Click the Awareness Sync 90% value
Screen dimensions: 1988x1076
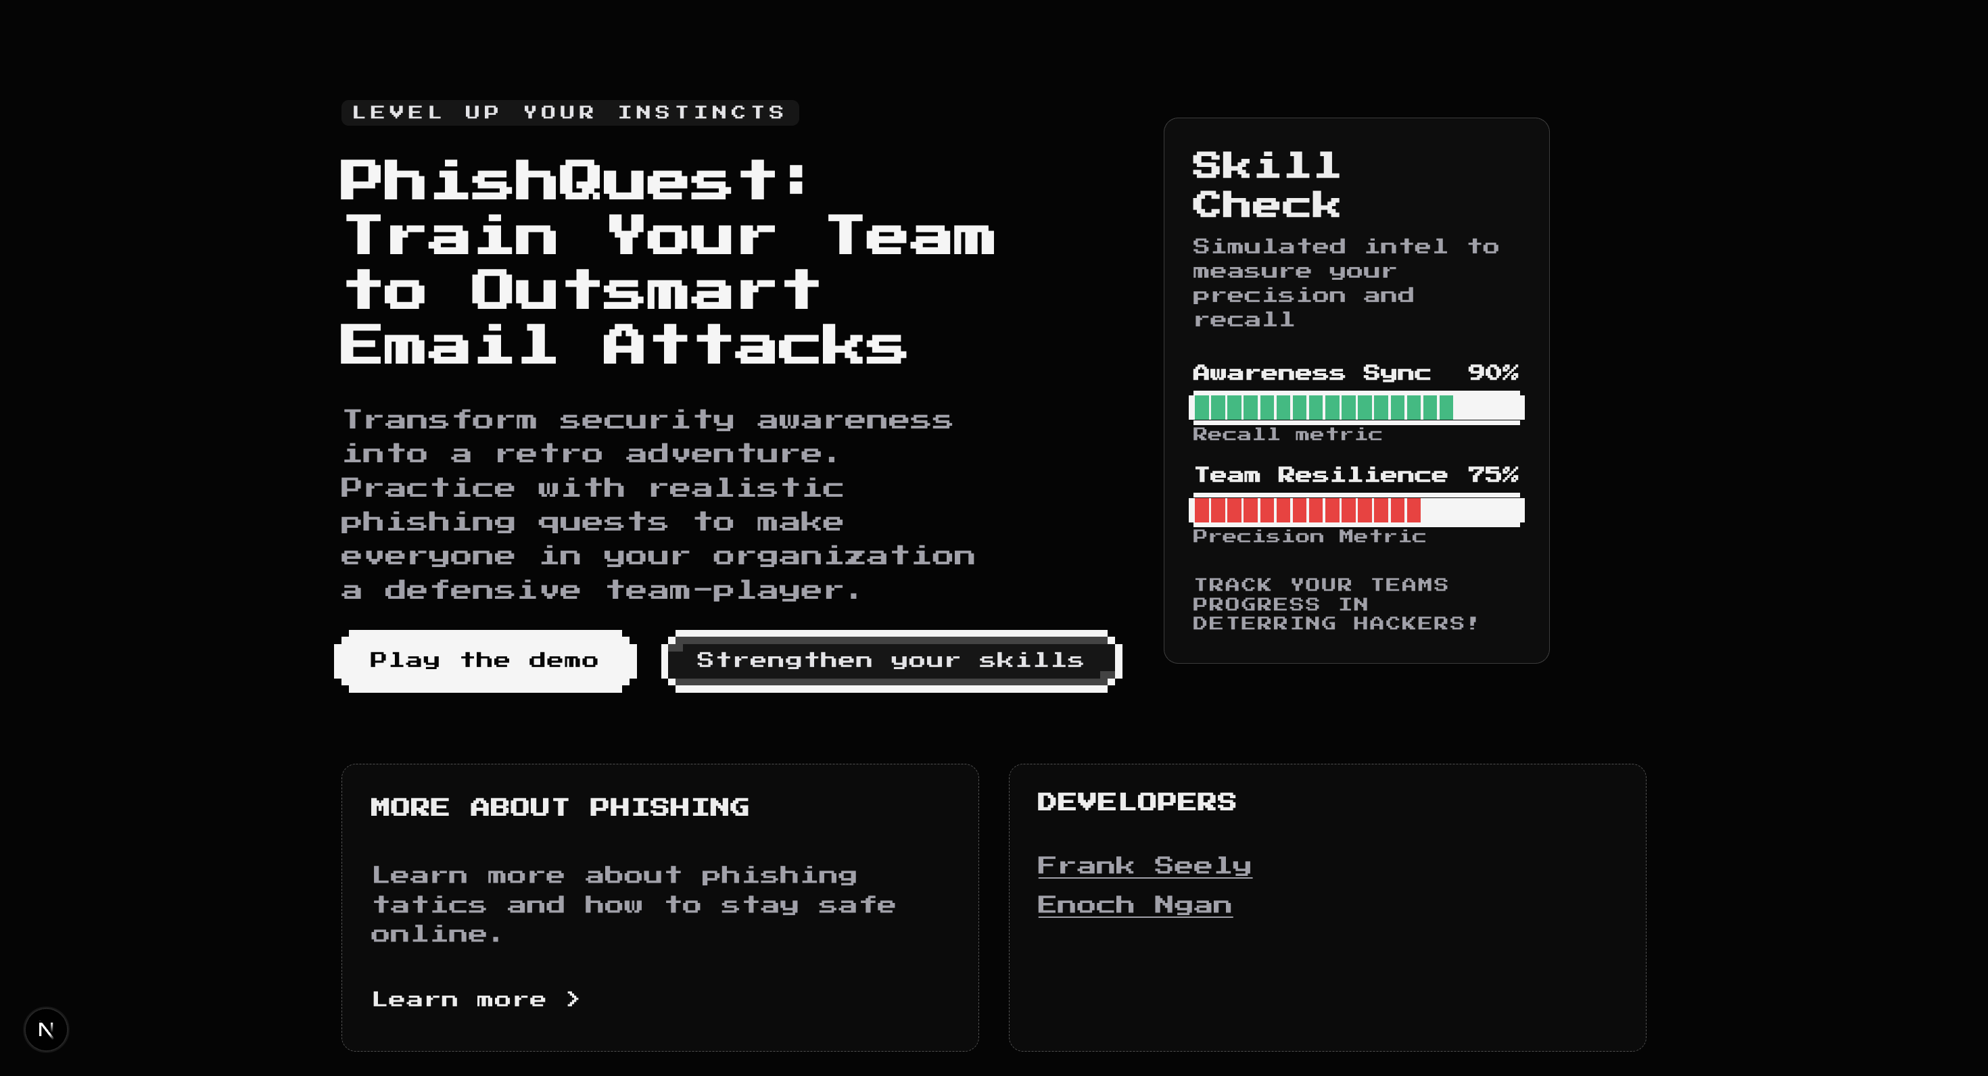pyautogui.click(x=1492, y=372)
